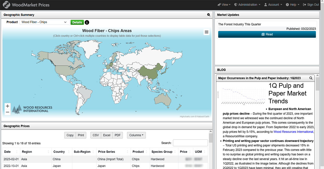Click the Geographic Summary magnifier icon
This screenshot has width=324, height=169.
click(208, 15)
